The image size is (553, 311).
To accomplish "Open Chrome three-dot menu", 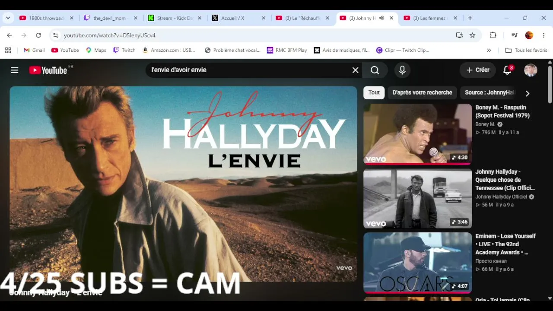I will (544, 35).
